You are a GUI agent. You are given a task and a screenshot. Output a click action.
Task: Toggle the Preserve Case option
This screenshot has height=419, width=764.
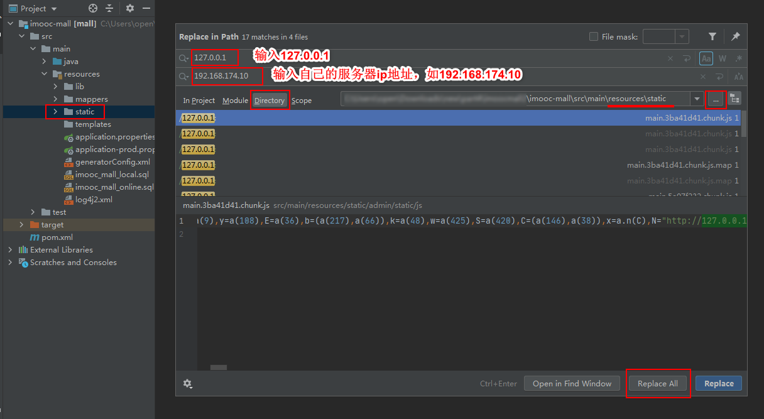[x=739, y=77]
